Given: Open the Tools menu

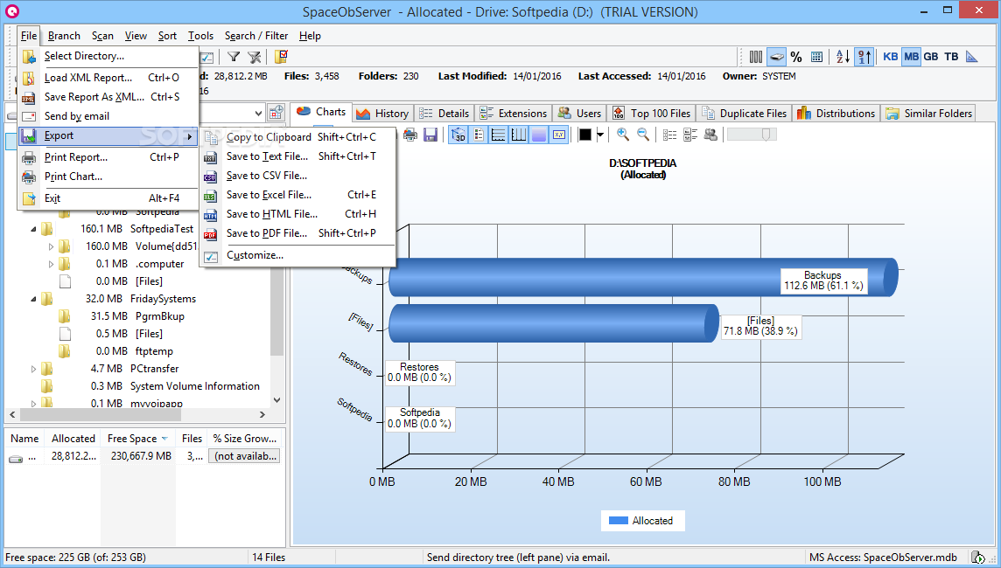Looking at the screenshot, I should (x=200, y=36).
